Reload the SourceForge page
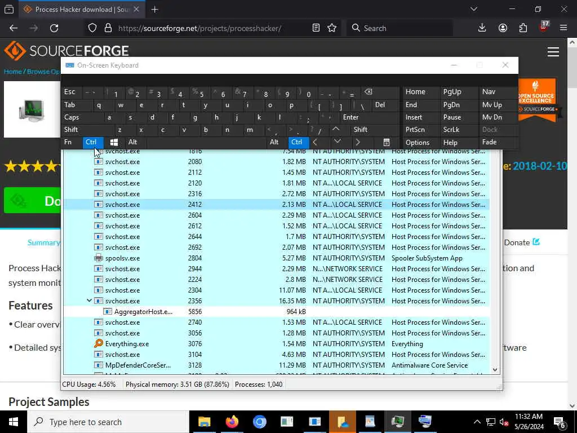This screenshot has height=433, width=577. pyautogui.click(x=54, y=28)
